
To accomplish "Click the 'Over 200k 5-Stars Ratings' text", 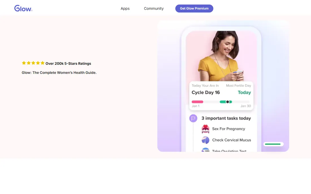I will [x=68, y=63].
